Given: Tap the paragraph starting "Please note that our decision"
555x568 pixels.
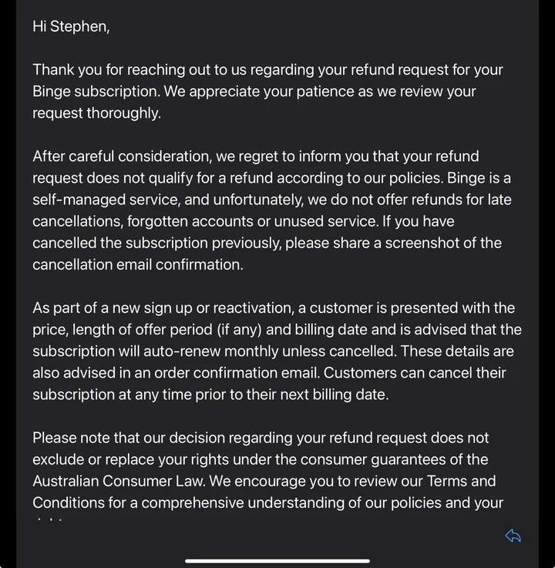Looking at the screenshot, I should 268,470.
